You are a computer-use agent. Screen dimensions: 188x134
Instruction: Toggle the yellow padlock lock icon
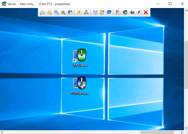pos(79,12)
